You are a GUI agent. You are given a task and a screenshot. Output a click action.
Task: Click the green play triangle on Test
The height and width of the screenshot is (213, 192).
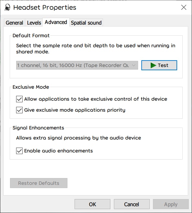pyautogui.click(x=153, y=65)
